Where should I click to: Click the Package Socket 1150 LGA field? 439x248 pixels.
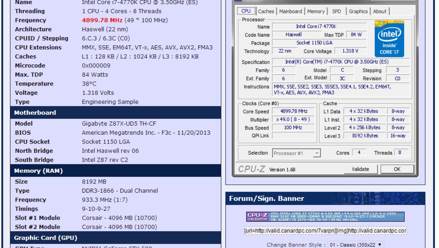tap(319, 43)
